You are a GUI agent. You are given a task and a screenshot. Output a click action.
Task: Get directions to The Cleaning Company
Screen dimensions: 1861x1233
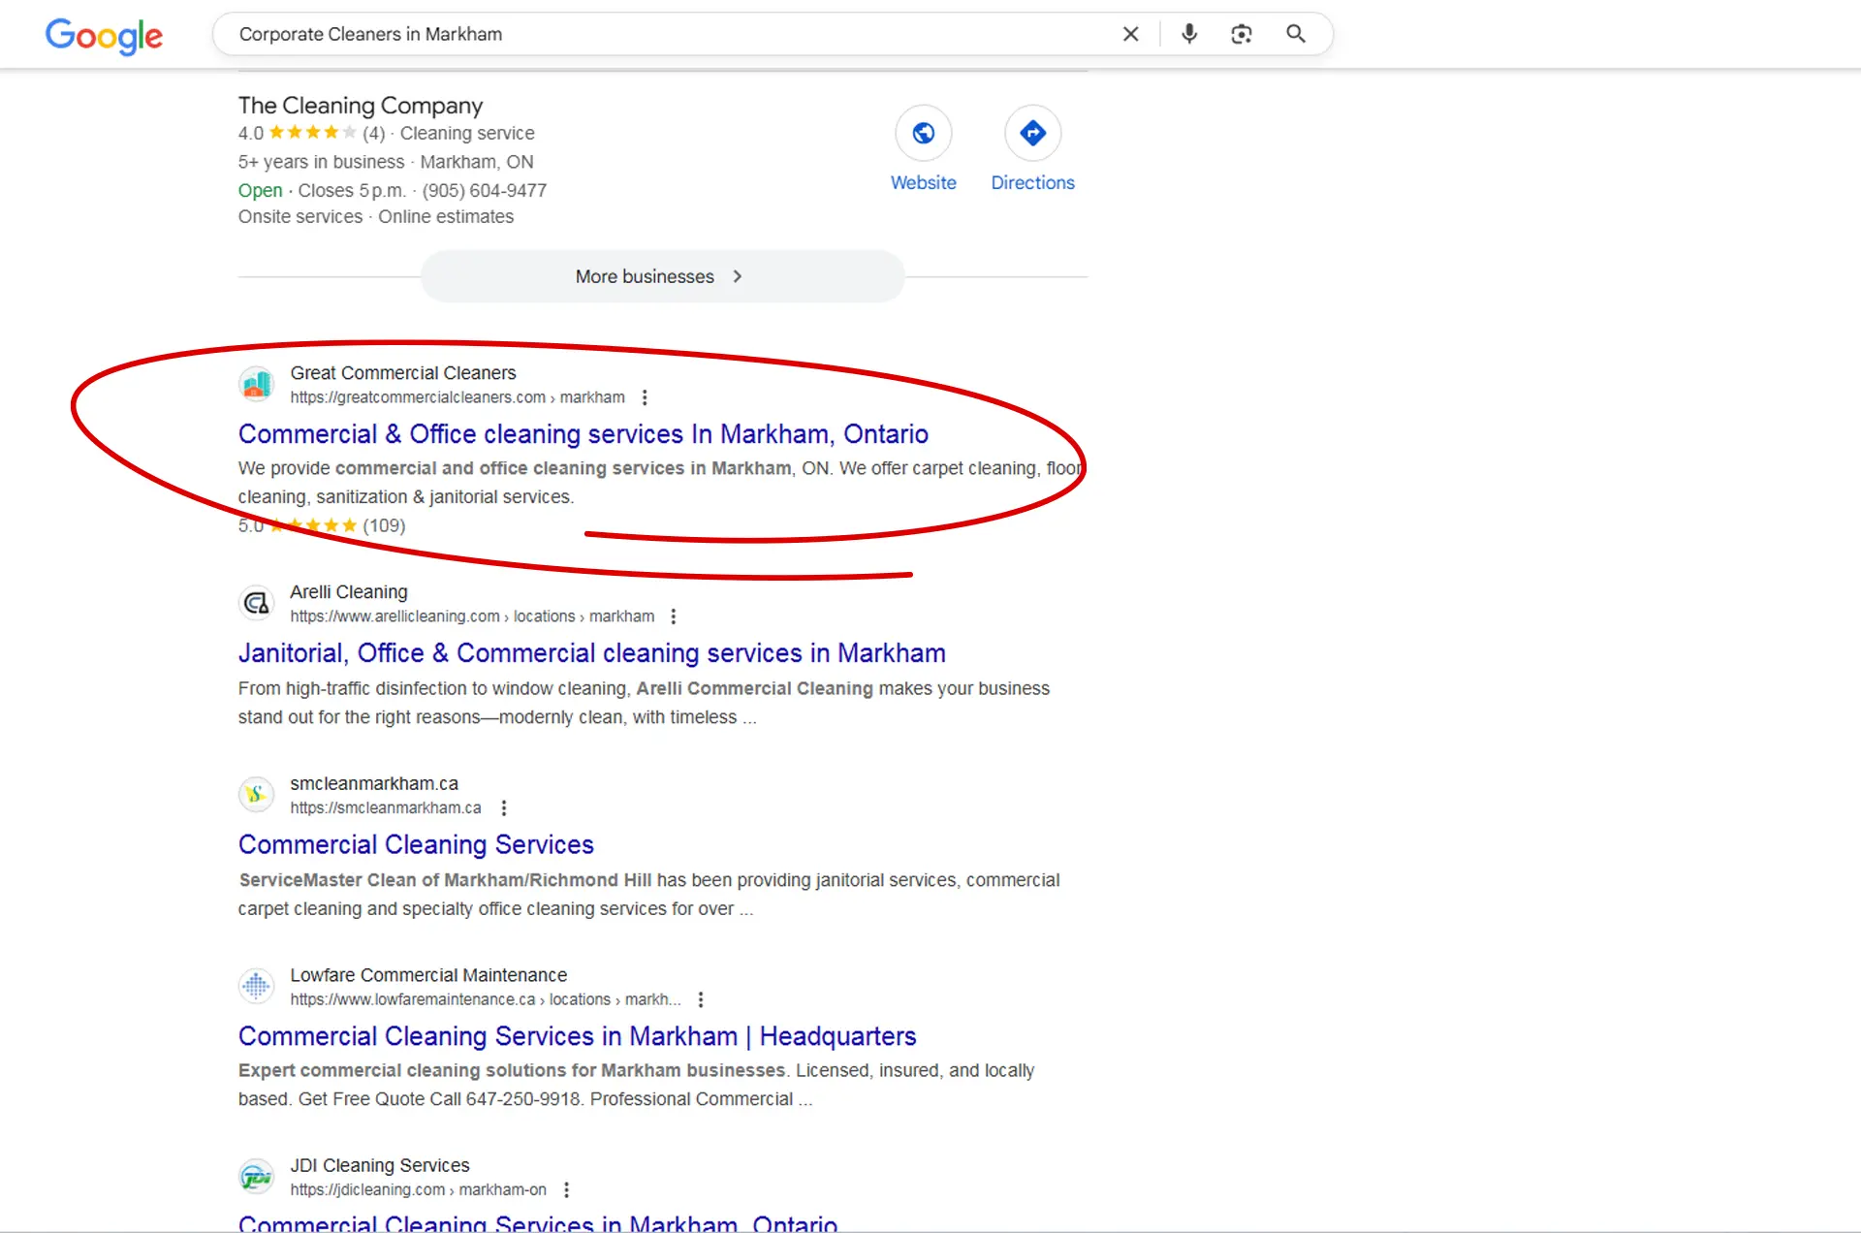point(1032,133)
